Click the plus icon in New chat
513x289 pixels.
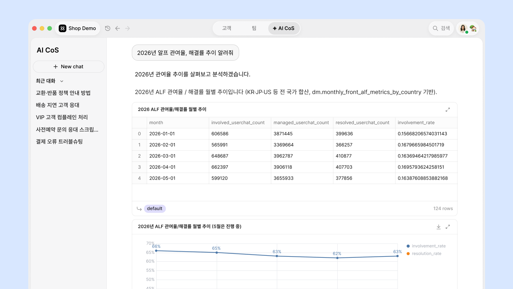[56, 67]
